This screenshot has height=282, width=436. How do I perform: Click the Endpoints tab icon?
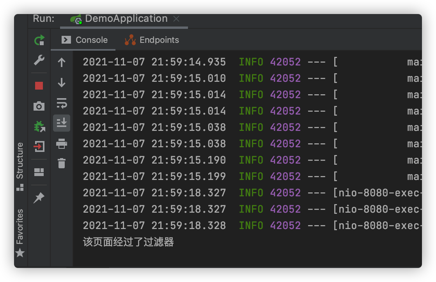(130, 40)
